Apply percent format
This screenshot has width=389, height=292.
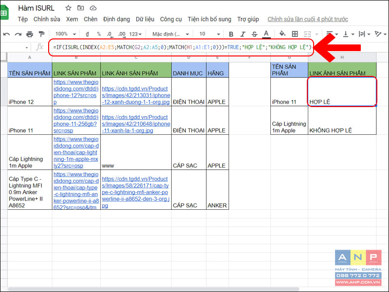coord(99,34)
